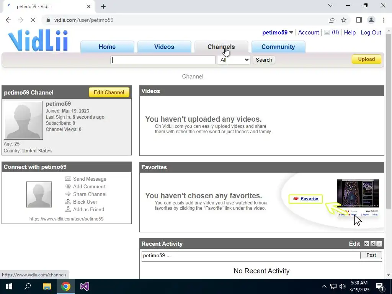Click channel URL text in Connect box
The height and width of the screenshot is (294, 392).
(x=66, y=219)
